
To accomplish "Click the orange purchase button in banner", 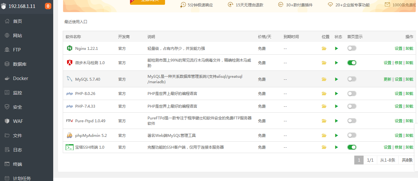I will (148, 2).
